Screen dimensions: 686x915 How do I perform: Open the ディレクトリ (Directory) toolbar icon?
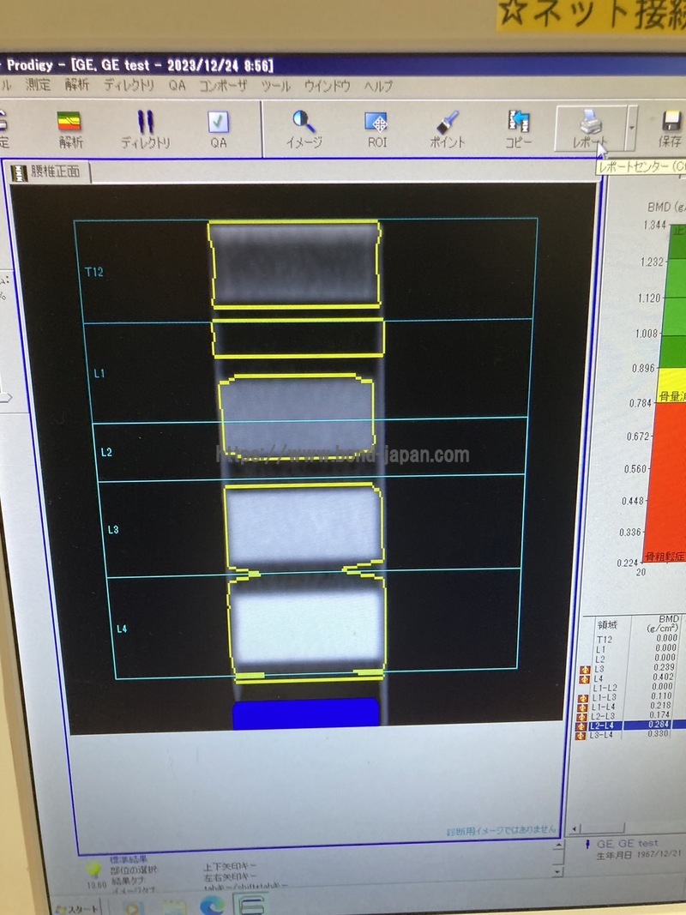145,129
